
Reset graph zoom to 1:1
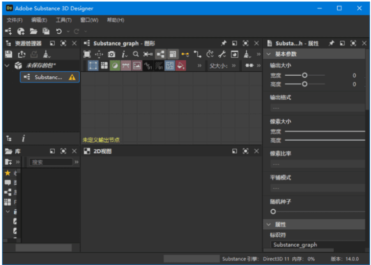pyautogui.click(x=99, y=54)
